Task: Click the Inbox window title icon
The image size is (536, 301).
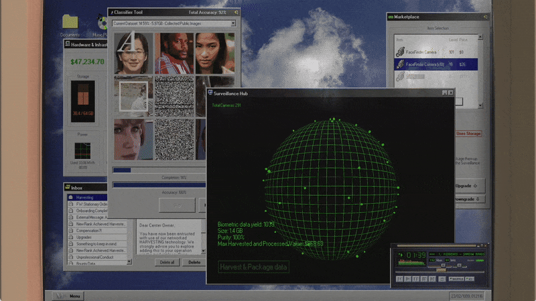Action: point(68,188)
